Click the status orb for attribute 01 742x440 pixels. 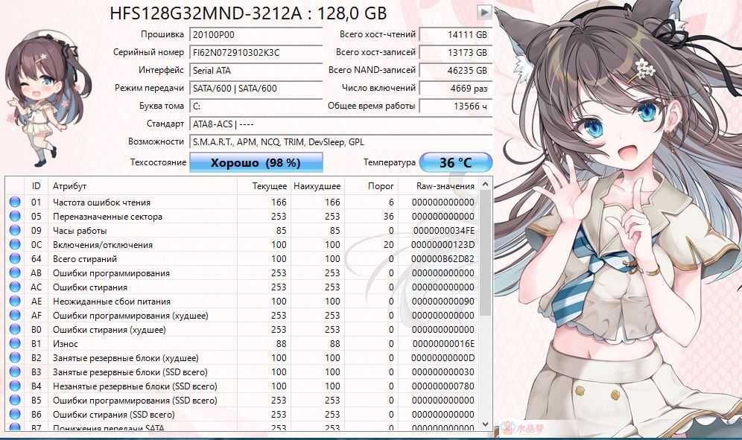click(x=15, y=202)
